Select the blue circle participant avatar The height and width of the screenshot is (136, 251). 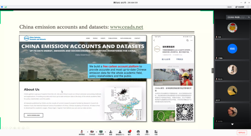(x=232, y=49)
